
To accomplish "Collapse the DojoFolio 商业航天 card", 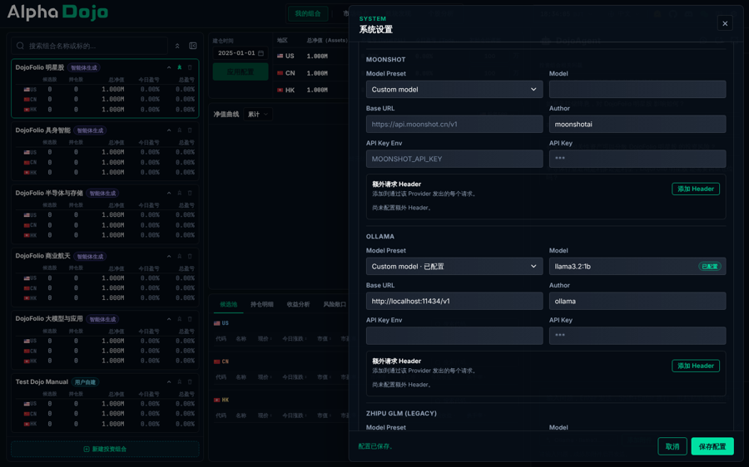I will pos(169,256).
